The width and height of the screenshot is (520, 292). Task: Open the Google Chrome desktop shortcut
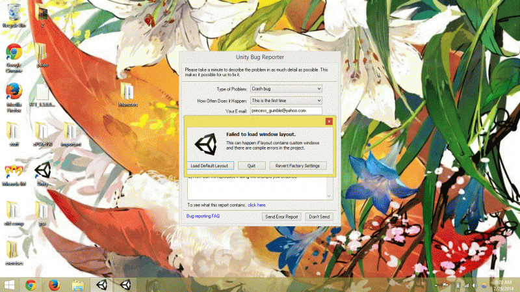(14, 57)
